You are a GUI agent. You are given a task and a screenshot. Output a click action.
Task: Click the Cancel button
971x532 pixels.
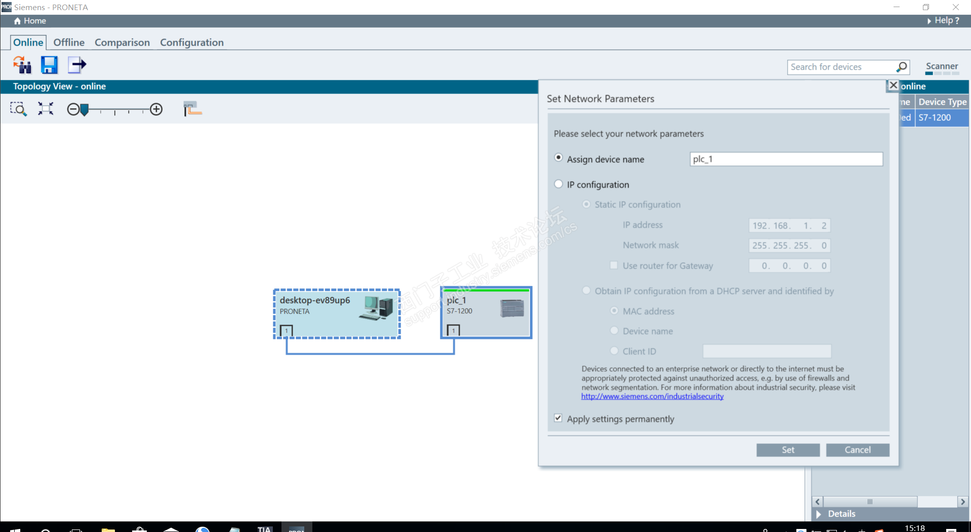pos(858,450)
